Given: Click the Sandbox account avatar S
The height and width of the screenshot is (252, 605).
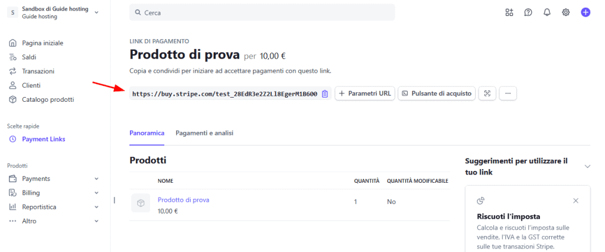Looking at the screenshot, I should [x=13, y=12].
